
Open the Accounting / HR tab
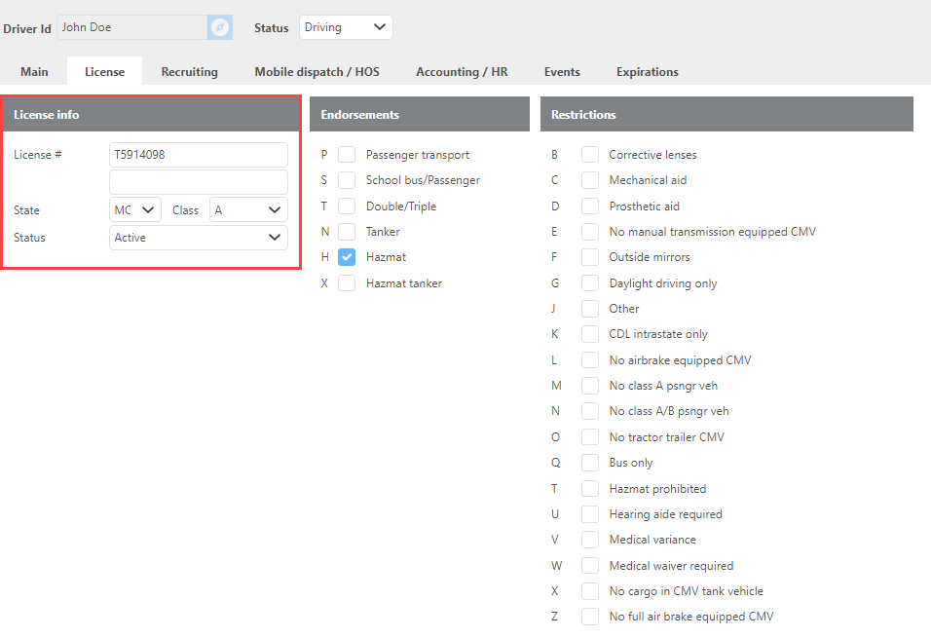click(462, 72)
